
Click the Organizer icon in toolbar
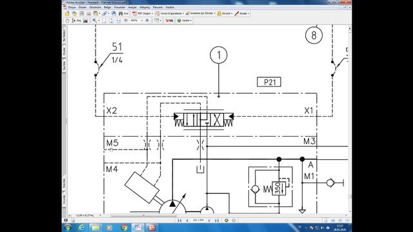click(x=96, y=14)
